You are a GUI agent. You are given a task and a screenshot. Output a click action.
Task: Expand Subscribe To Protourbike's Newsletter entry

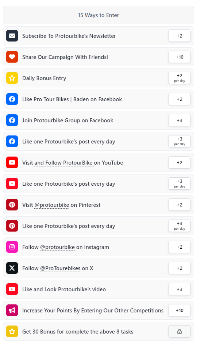pyautogui.click(x=98, y=36)
